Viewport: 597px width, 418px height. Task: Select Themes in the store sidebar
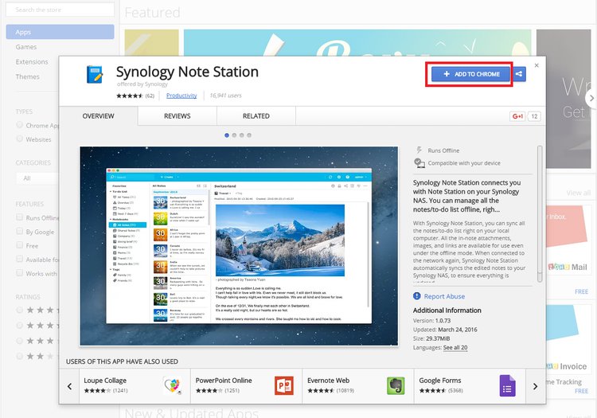click(x=27, y=76)
